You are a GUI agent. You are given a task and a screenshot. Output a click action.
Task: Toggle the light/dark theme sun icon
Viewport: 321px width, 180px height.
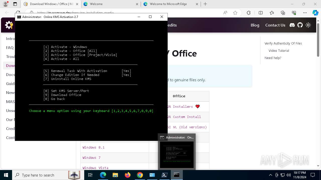point(308,25)
